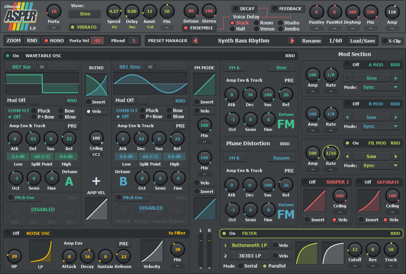The height and width of the screenshot is (274, 406).
Task: Click the Oscillator B Mod Off button
Action: (124, 100)
